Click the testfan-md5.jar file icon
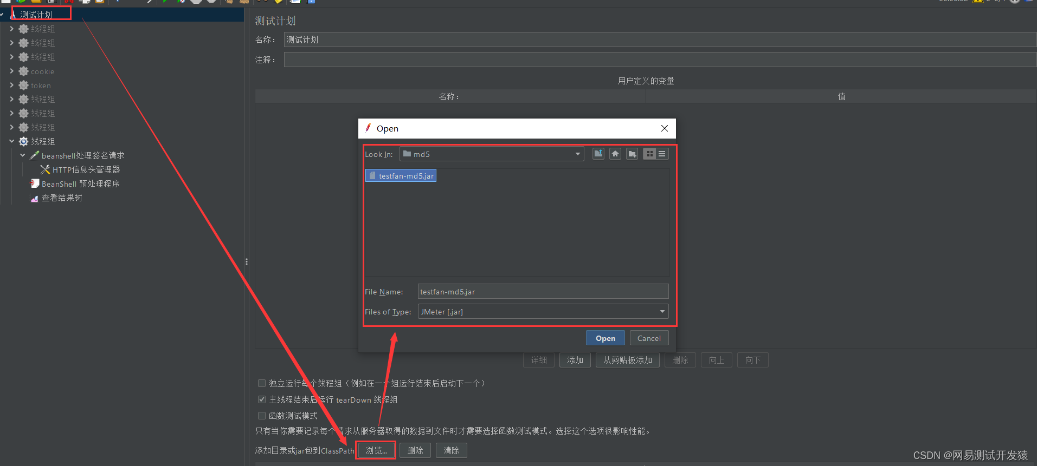 pos(372,175)
